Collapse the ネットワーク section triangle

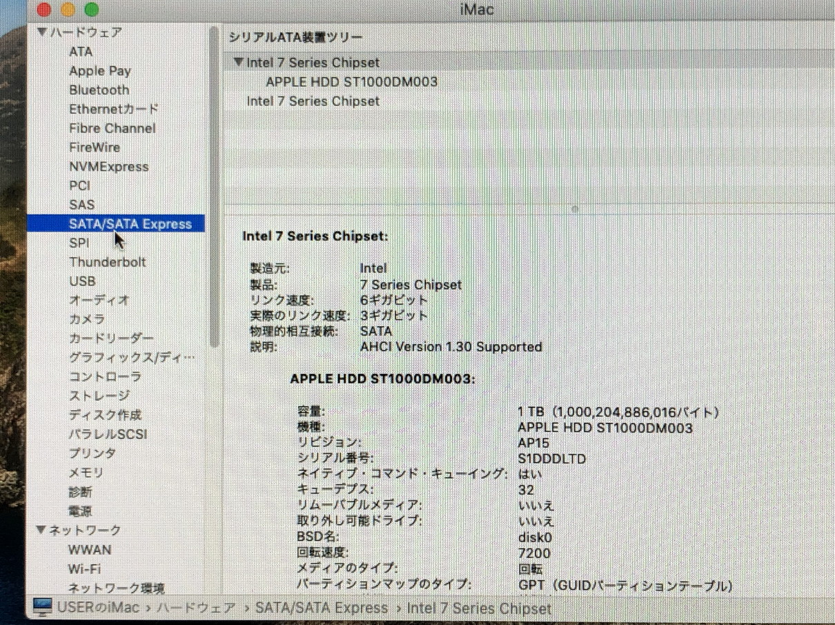(41, 530)
